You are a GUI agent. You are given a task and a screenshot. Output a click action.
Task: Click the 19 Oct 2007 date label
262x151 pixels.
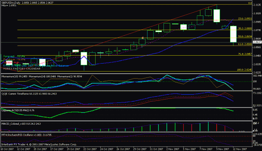[x=73, y=149]
